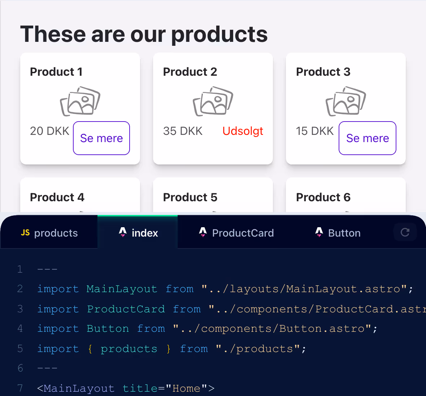The image size is (426, 396).
Task: Click the red Udsolgt label on Product 2
Action: pyautogui.click(x=243, y=131)
